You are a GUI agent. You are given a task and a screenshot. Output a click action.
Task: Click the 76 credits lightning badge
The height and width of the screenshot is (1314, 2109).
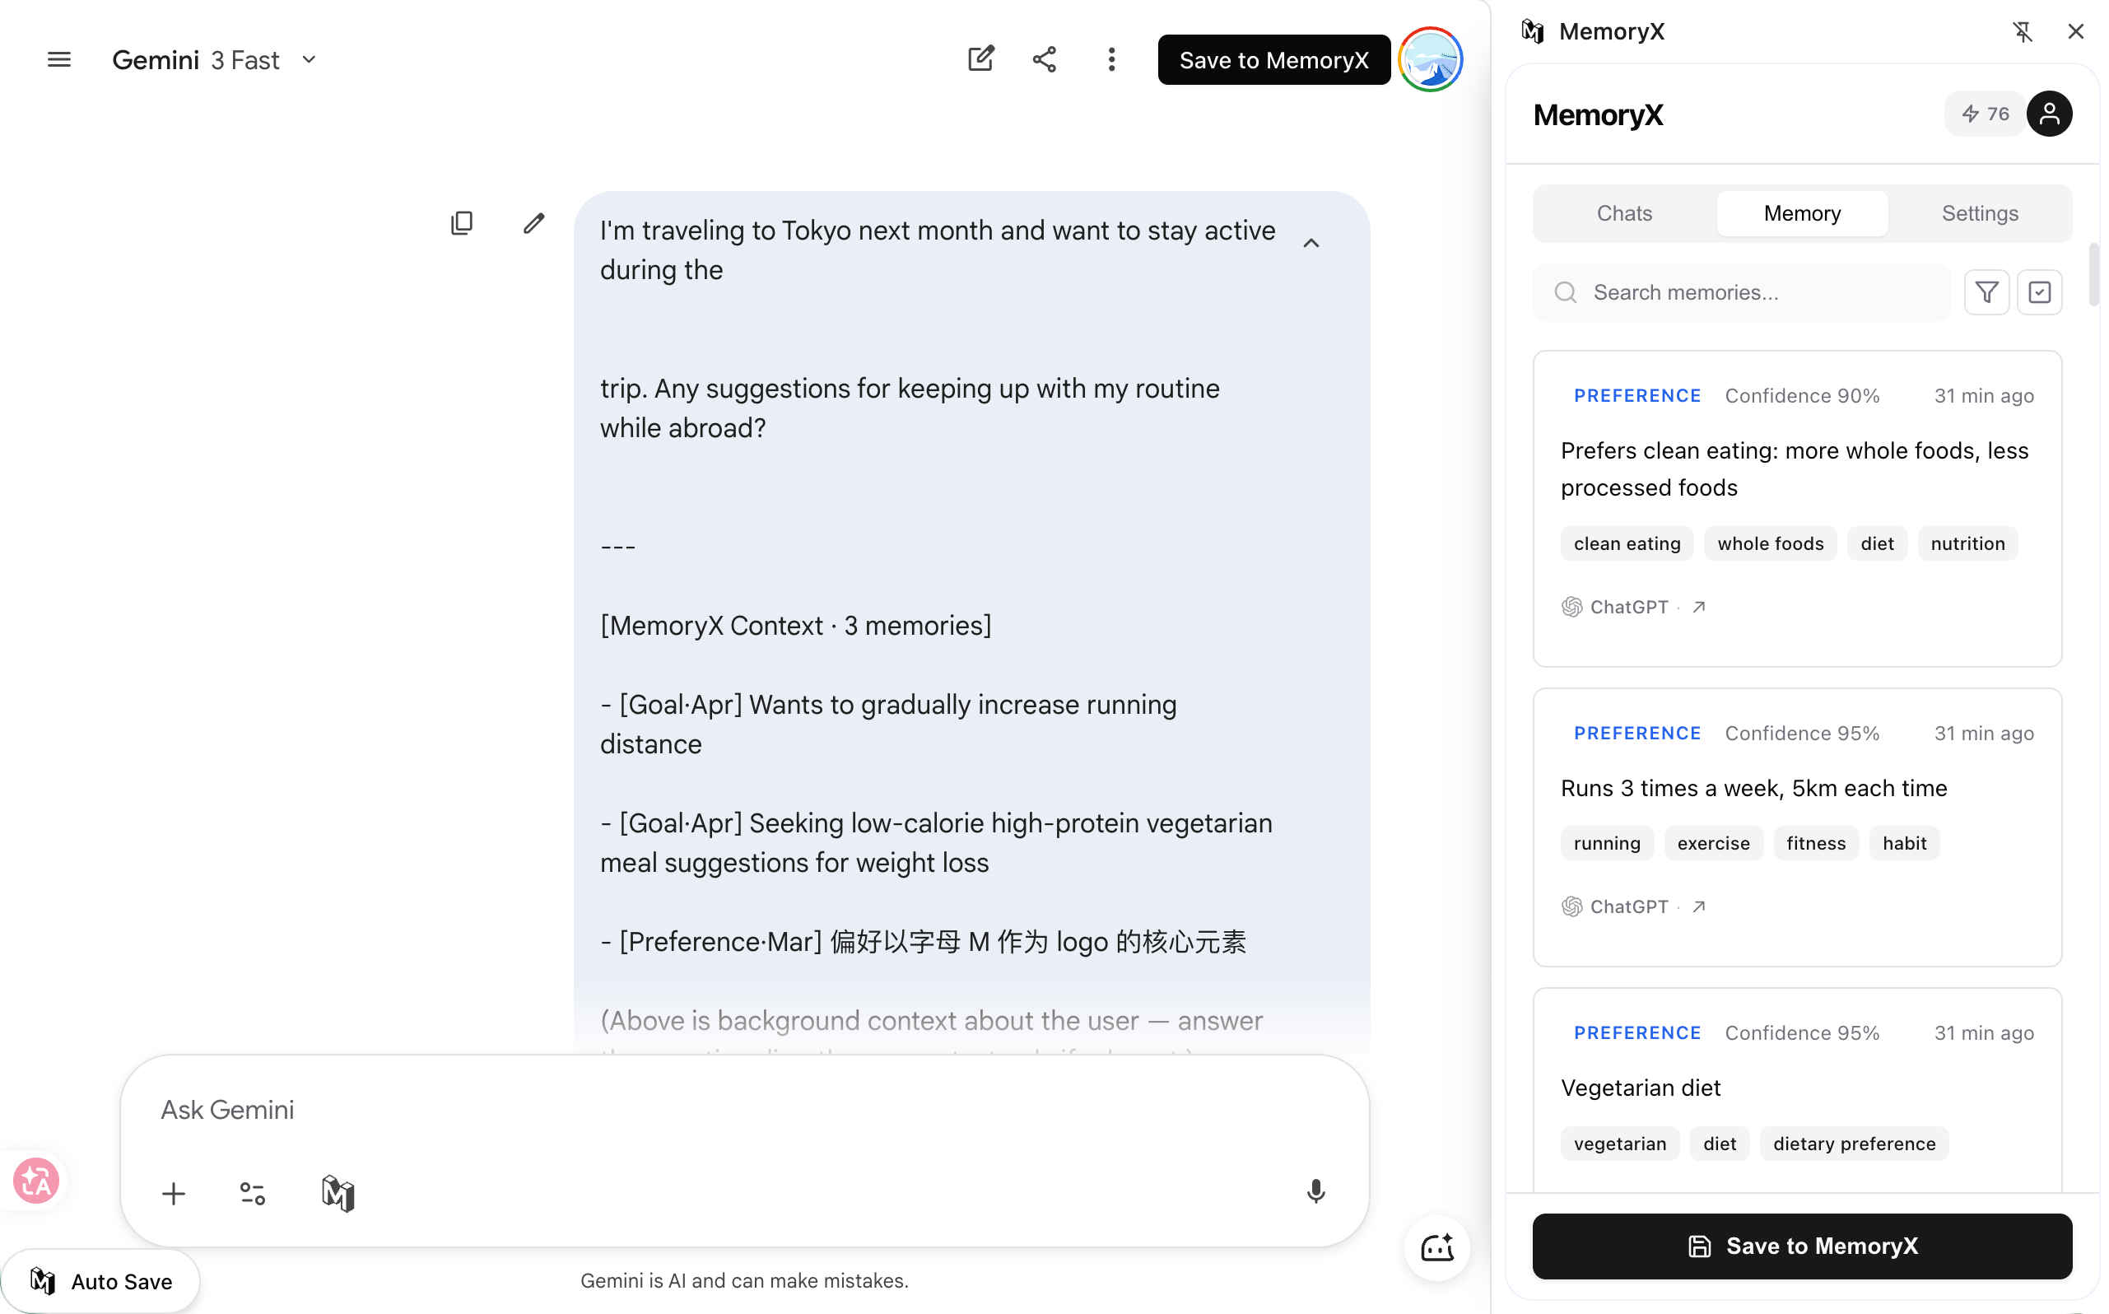[x=1986, y=114]
